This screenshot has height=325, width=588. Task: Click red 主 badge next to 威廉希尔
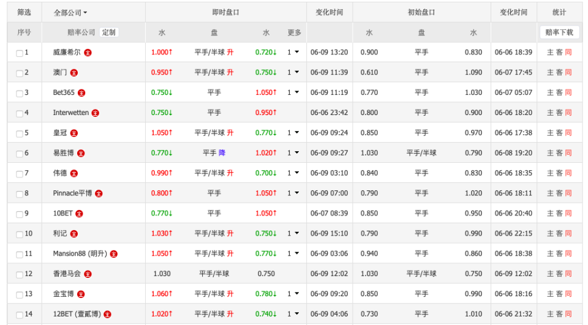[x=88, y=53]
